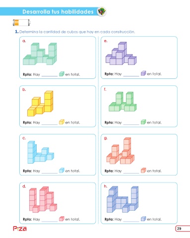Click the answer blank in box f

(131, 123)
